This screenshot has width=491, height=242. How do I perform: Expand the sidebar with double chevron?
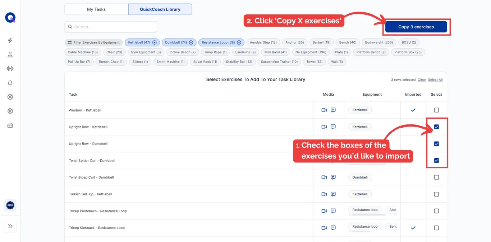tap(10, 226)
